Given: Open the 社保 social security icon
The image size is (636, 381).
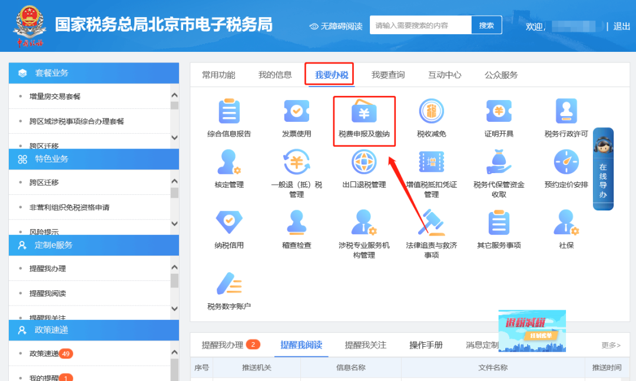Looking at the screenshot, I should pos(566,223).
